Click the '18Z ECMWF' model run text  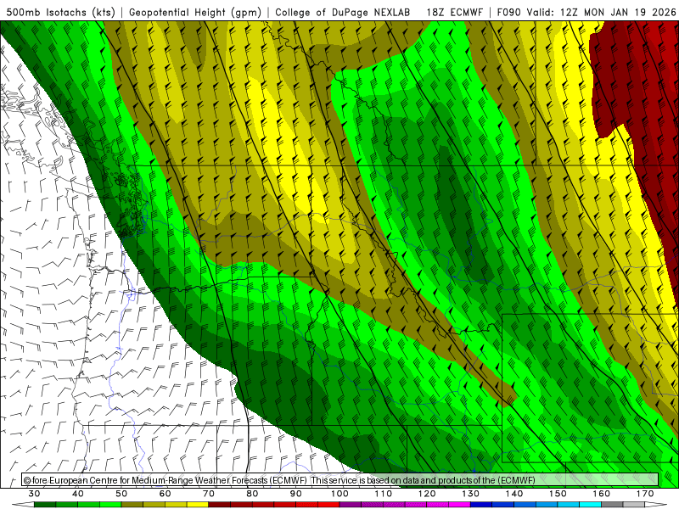[455, 13]
